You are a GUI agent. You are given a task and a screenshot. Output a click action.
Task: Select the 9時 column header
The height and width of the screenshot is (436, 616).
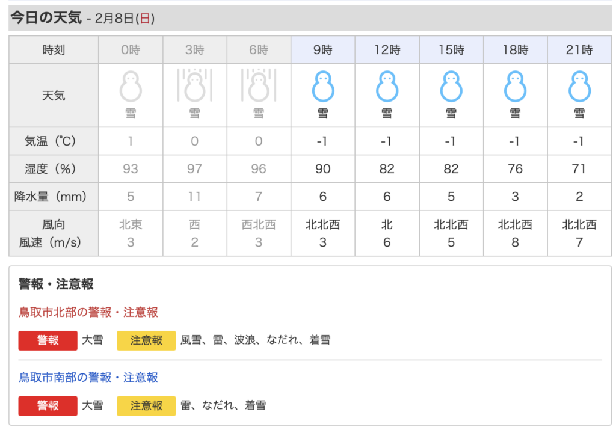[x=322, y=50]
